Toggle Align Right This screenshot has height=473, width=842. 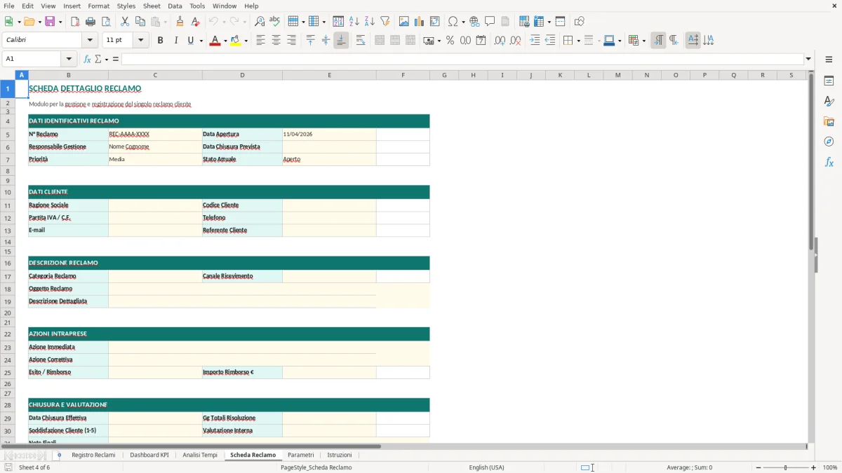(x=292, y=41)
